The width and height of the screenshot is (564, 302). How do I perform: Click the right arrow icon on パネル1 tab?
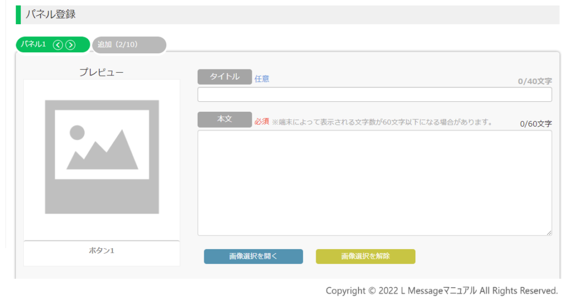click(x=70, y=45)
